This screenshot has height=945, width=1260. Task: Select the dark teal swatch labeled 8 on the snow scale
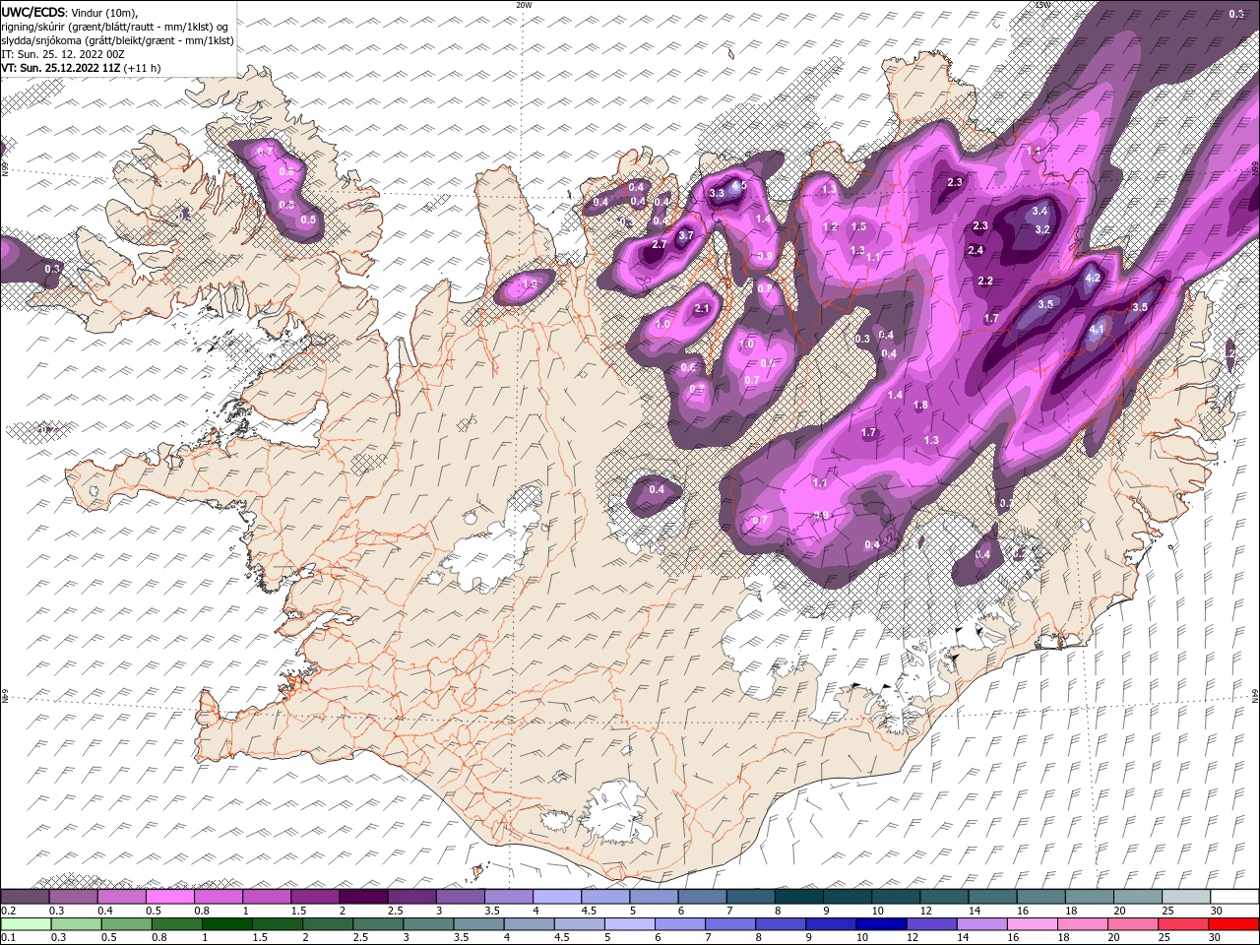point(799,897)
